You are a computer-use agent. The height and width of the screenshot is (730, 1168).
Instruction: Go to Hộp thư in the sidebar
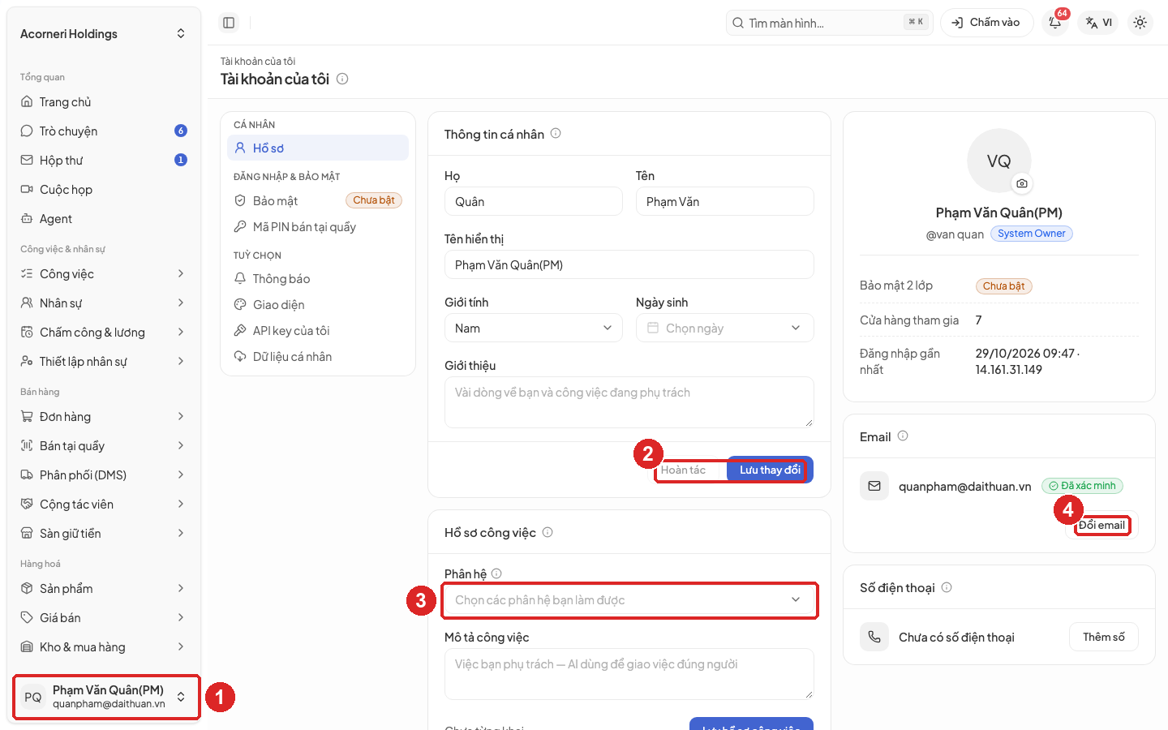(104, 161)
